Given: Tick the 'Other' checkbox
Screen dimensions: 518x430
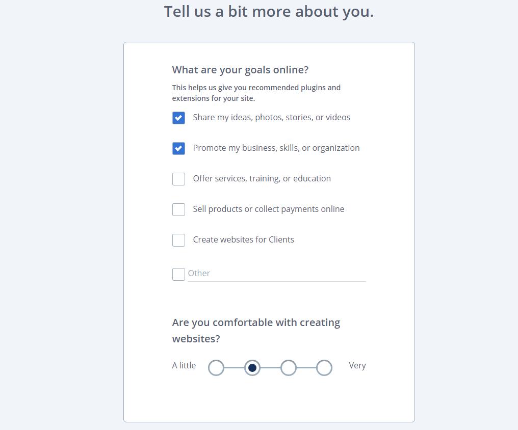Looking at the screenshot, I should point(178,274).
